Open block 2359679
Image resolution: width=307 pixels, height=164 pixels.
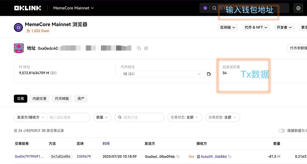click(84, 156)
